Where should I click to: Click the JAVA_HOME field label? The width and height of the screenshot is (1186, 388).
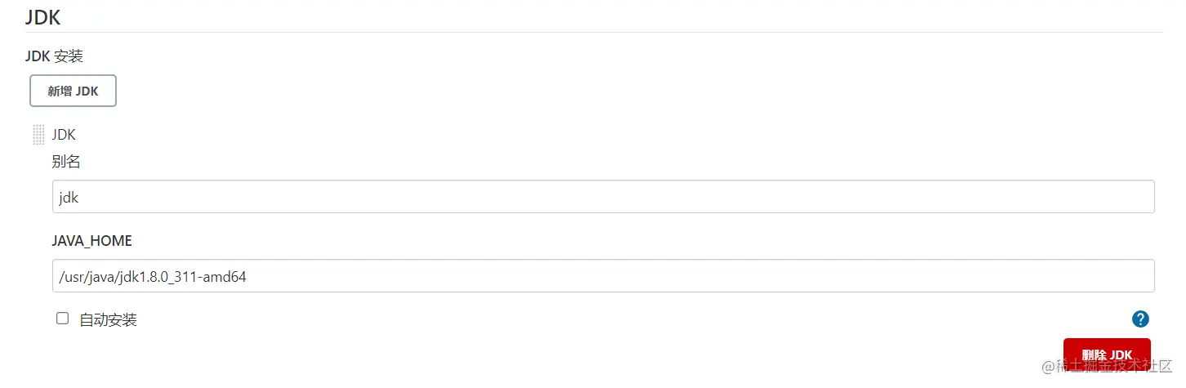91,240
